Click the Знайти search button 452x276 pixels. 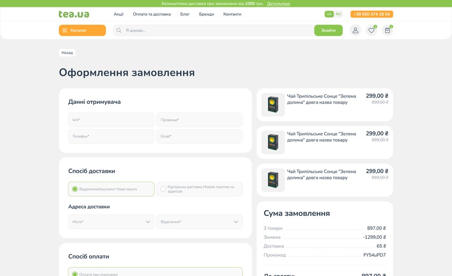[328, 30]
